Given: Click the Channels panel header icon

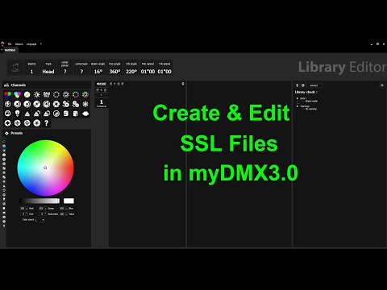Looking at the screenshot, I should pyautogui.click(x=6, y=85).
